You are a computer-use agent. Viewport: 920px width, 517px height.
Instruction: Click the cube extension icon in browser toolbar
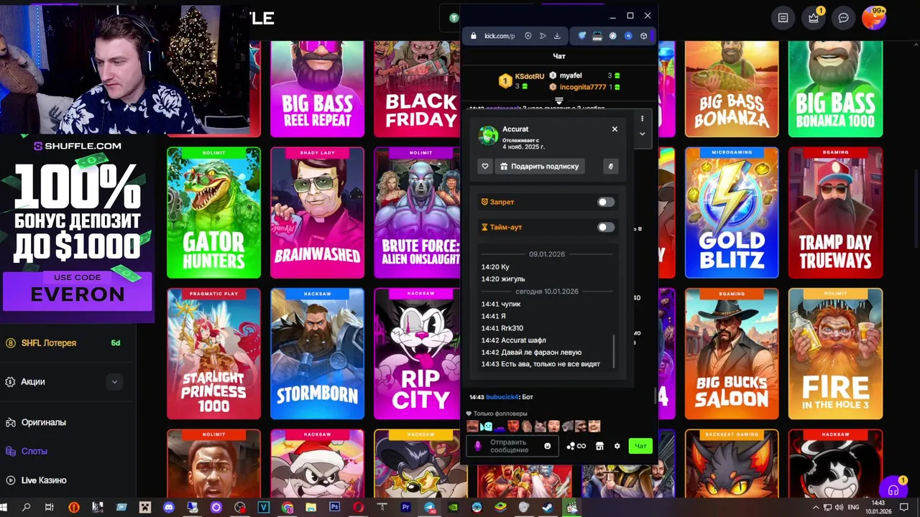click(643, 36)
